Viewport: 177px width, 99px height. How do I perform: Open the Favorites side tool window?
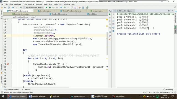pyautogui.click(x=1, y=69)
